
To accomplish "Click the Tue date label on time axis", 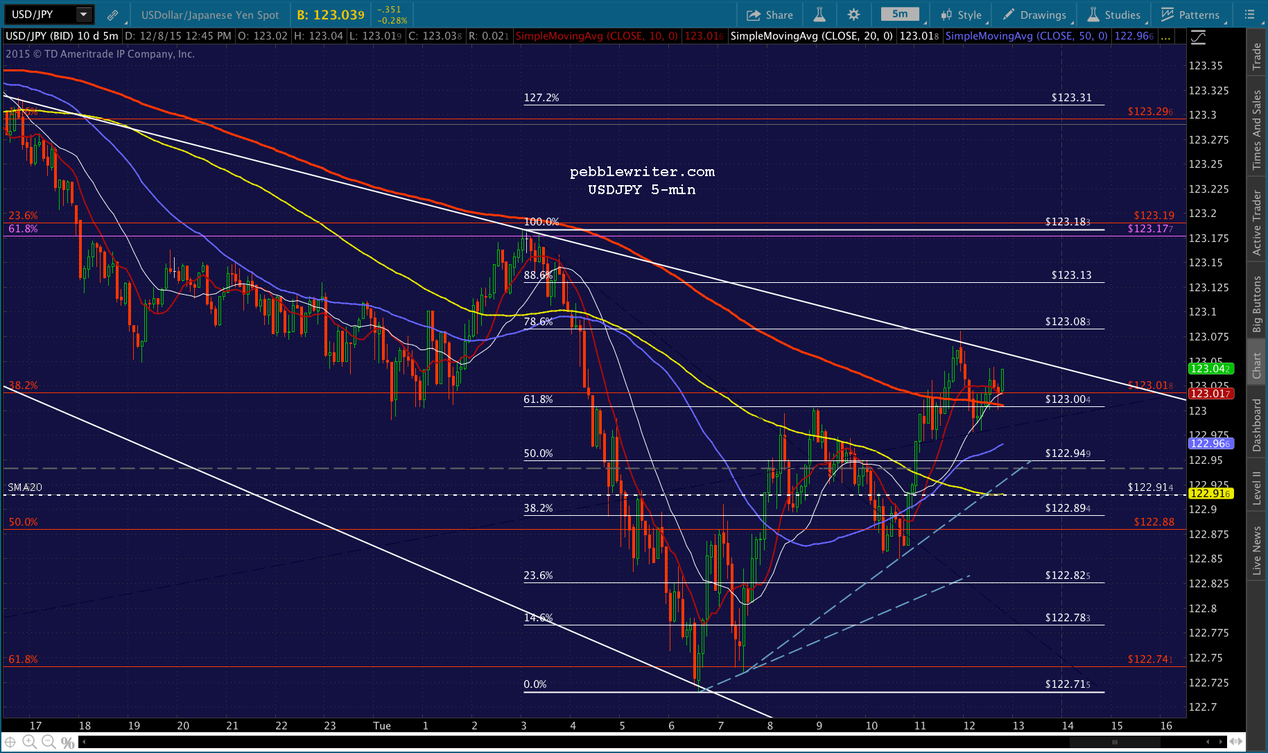I will click(382, 725).
